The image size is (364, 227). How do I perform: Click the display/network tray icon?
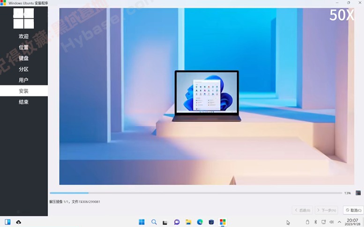click(x=324, y=222)
